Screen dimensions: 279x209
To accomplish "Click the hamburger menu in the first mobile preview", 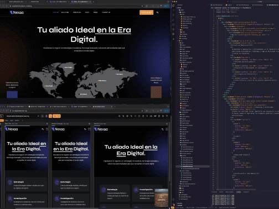I will (x=46, y=129).
